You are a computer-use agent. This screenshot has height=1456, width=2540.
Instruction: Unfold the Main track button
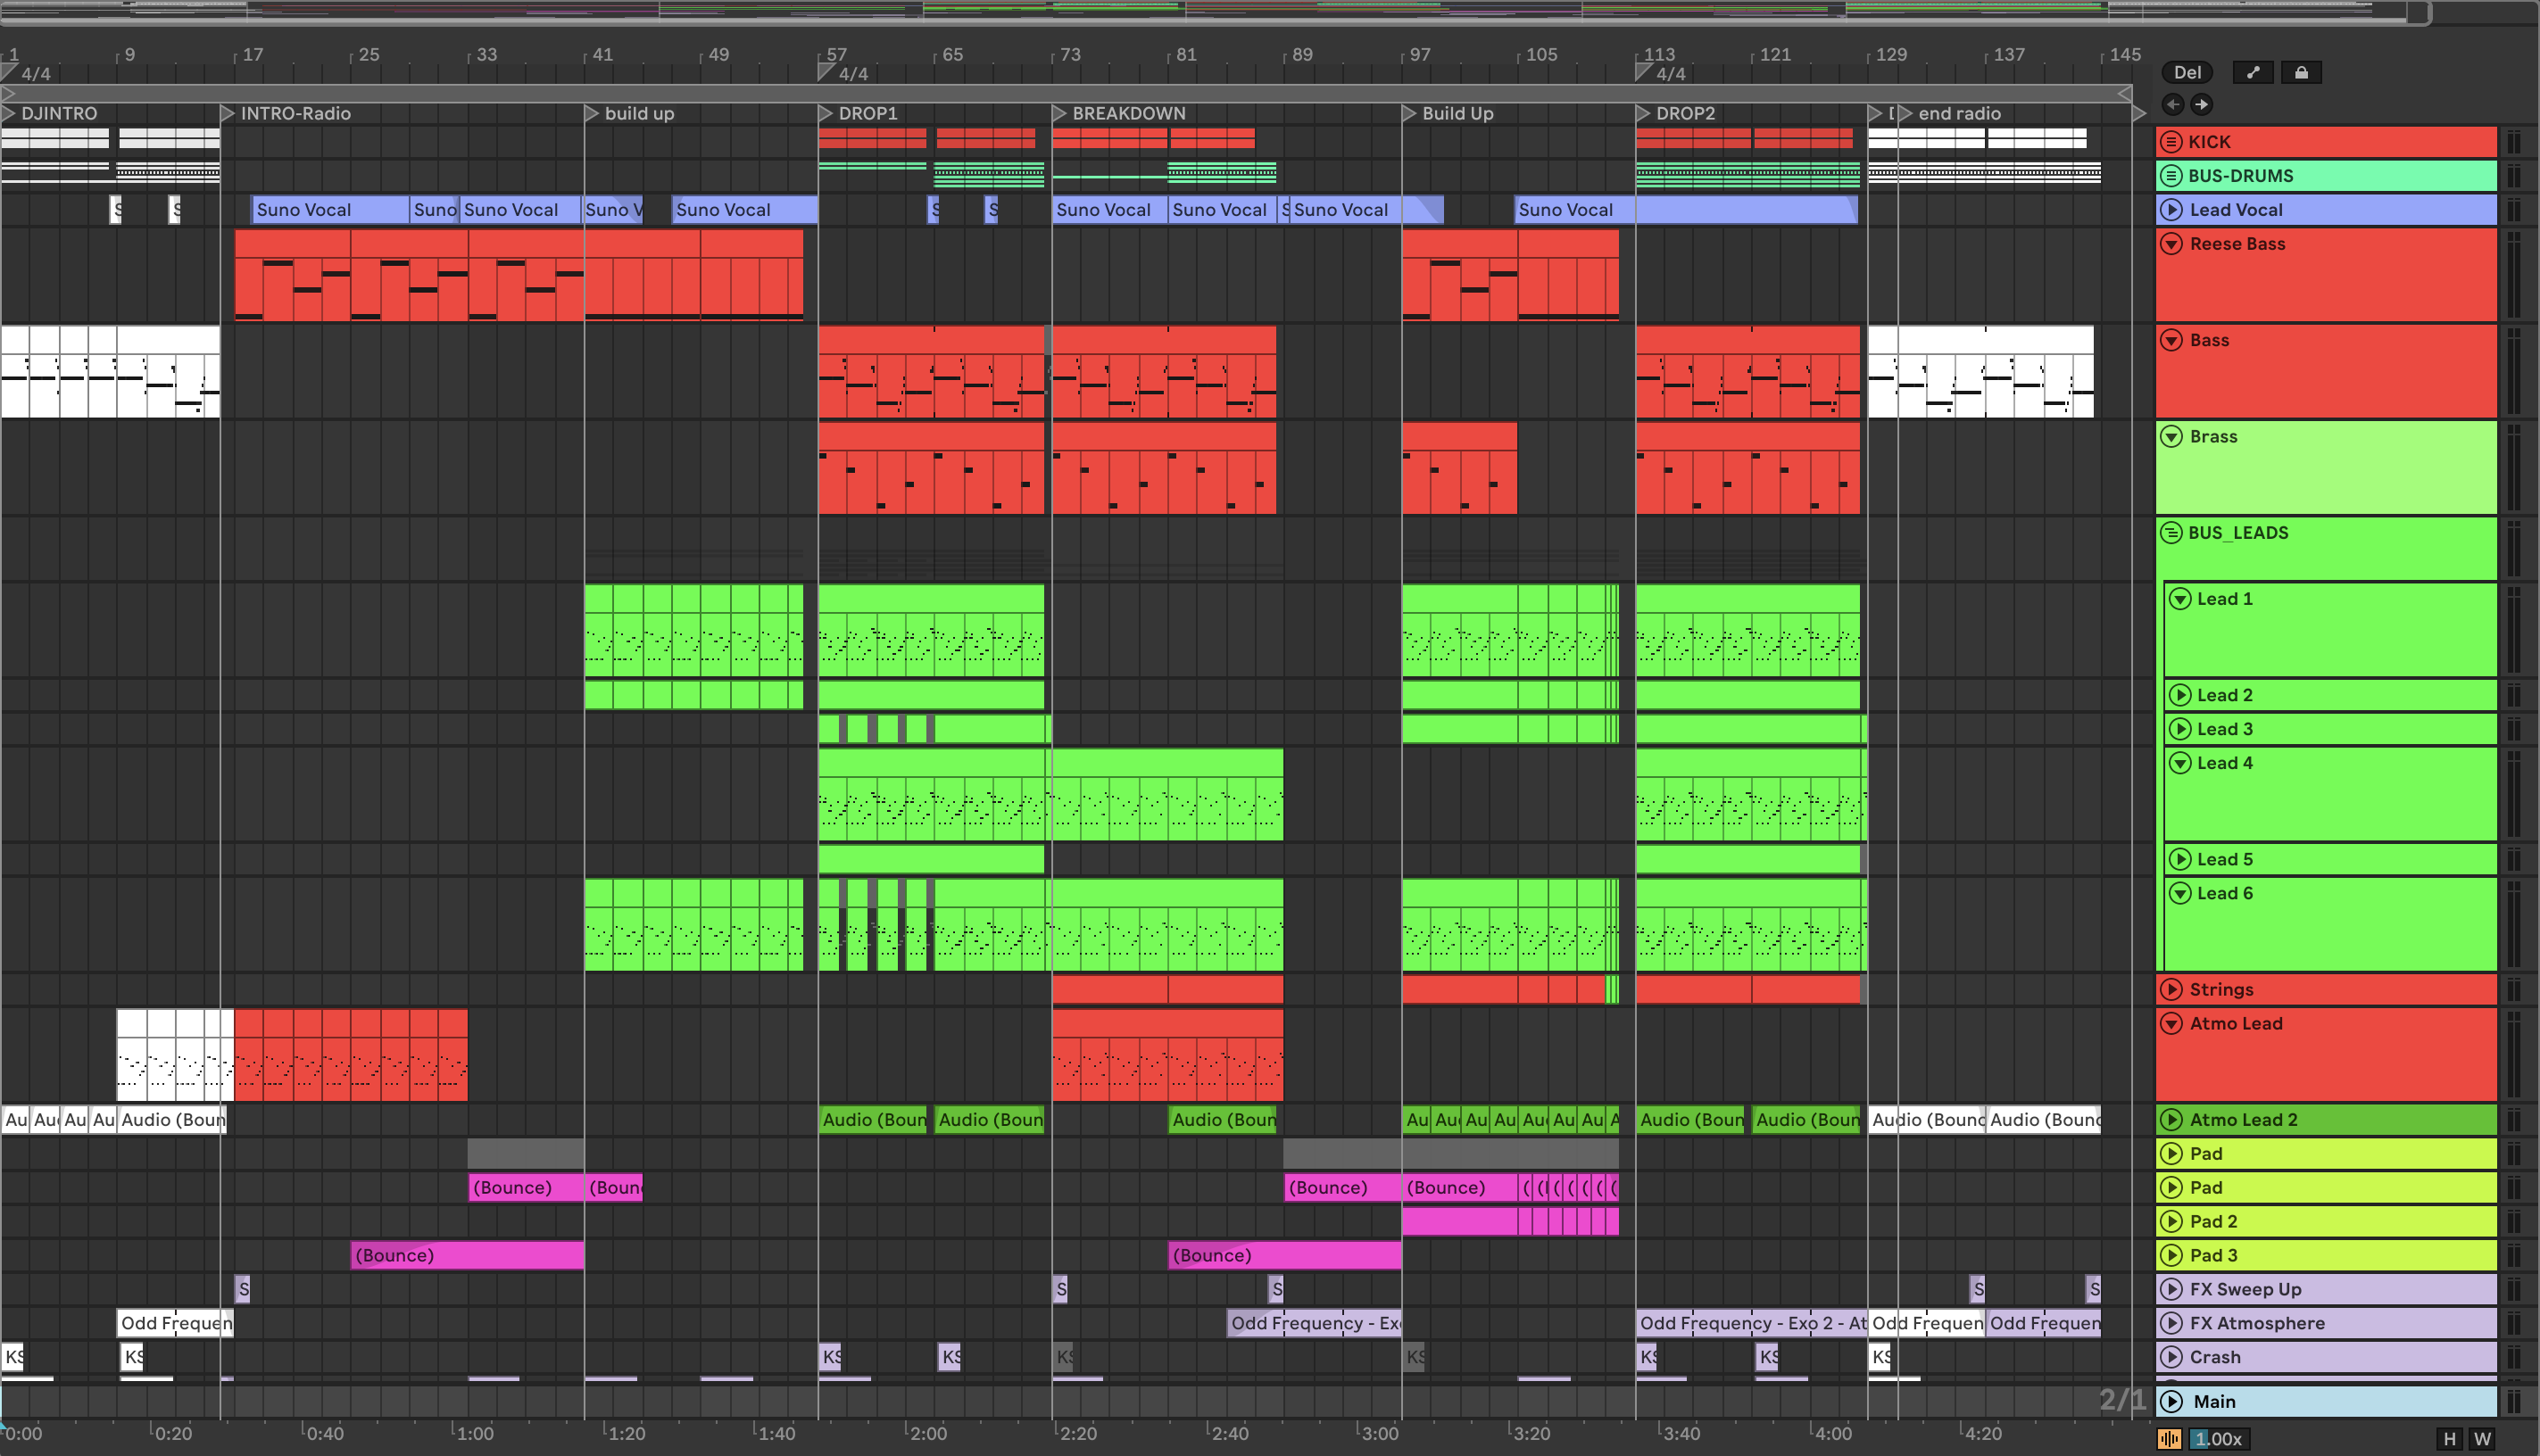[x=2171, y=1401]
